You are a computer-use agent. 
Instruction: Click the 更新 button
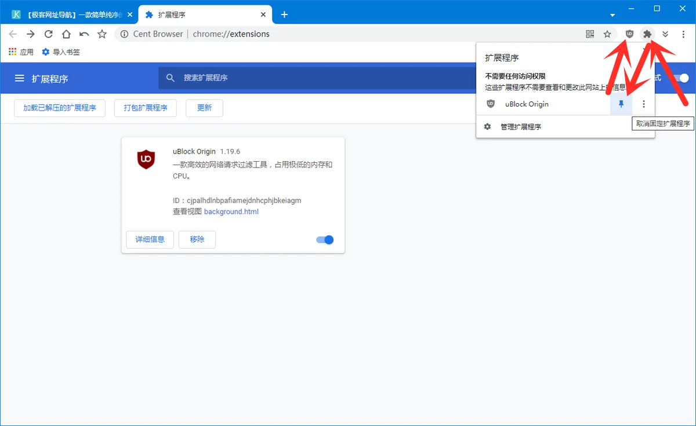click(x=204, y=108)
